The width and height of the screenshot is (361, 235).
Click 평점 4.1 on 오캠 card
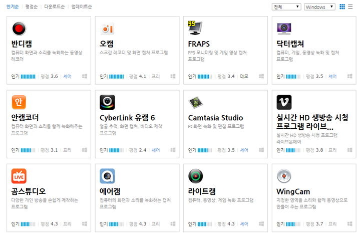pos(138,77)
